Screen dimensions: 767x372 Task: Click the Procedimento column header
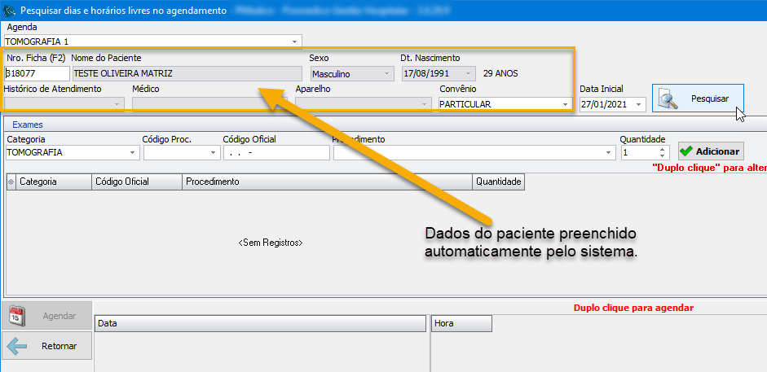tap(326, 182)
